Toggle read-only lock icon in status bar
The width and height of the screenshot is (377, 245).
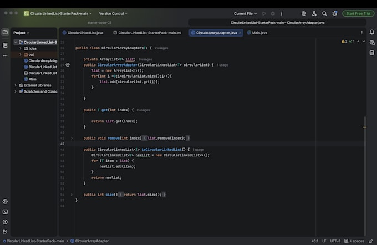[371, 241]
